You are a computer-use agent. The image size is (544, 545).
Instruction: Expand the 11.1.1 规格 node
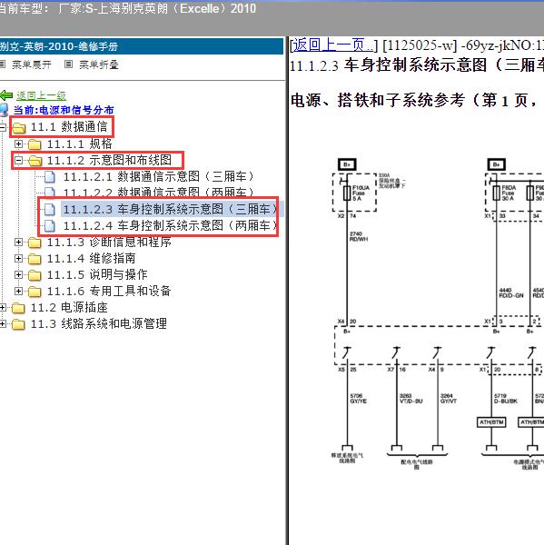[x=18, y=144]
